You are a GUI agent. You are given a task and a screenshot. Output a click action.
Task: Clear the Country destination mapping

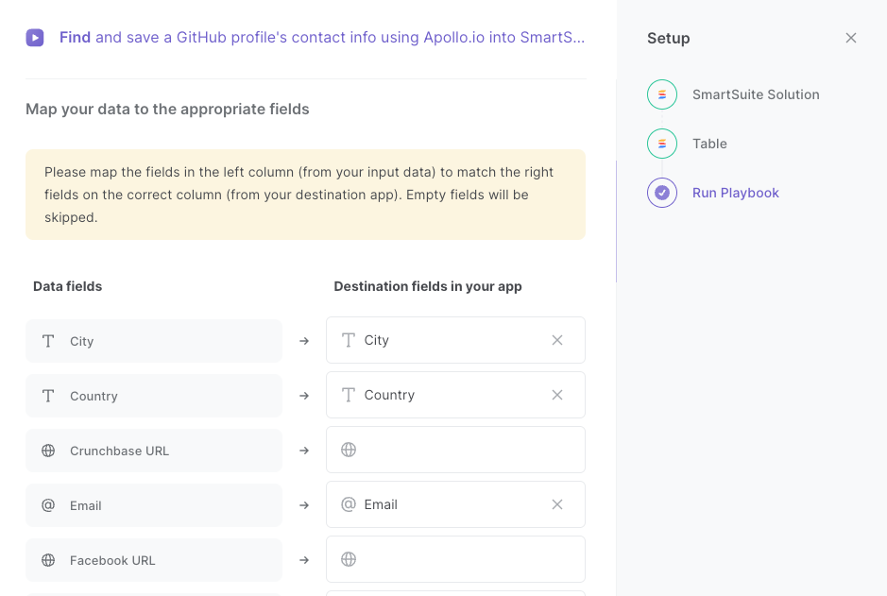pyautogui.click(x=557, y=395)
